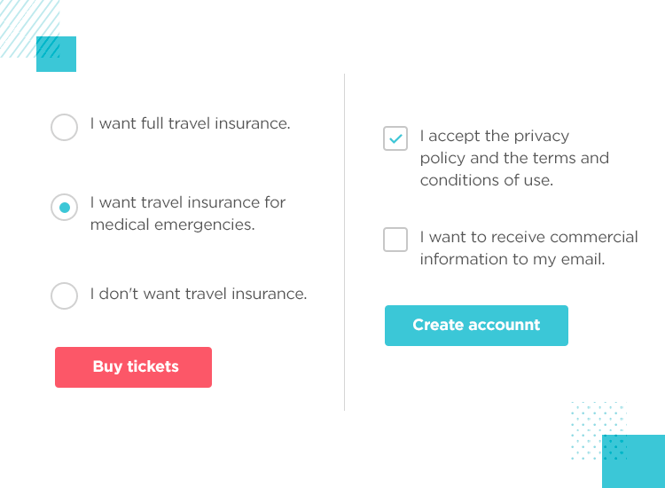Click the medical emergencies insurance radio button

point(64,208)
